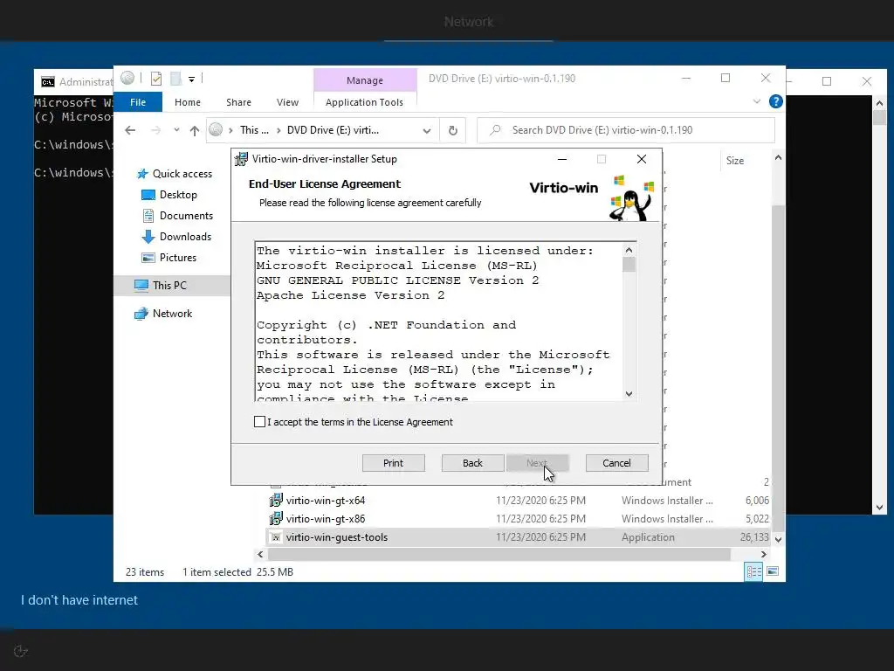
Task: Expand the address bar history dropdown
Action: [x=426, y=131]
